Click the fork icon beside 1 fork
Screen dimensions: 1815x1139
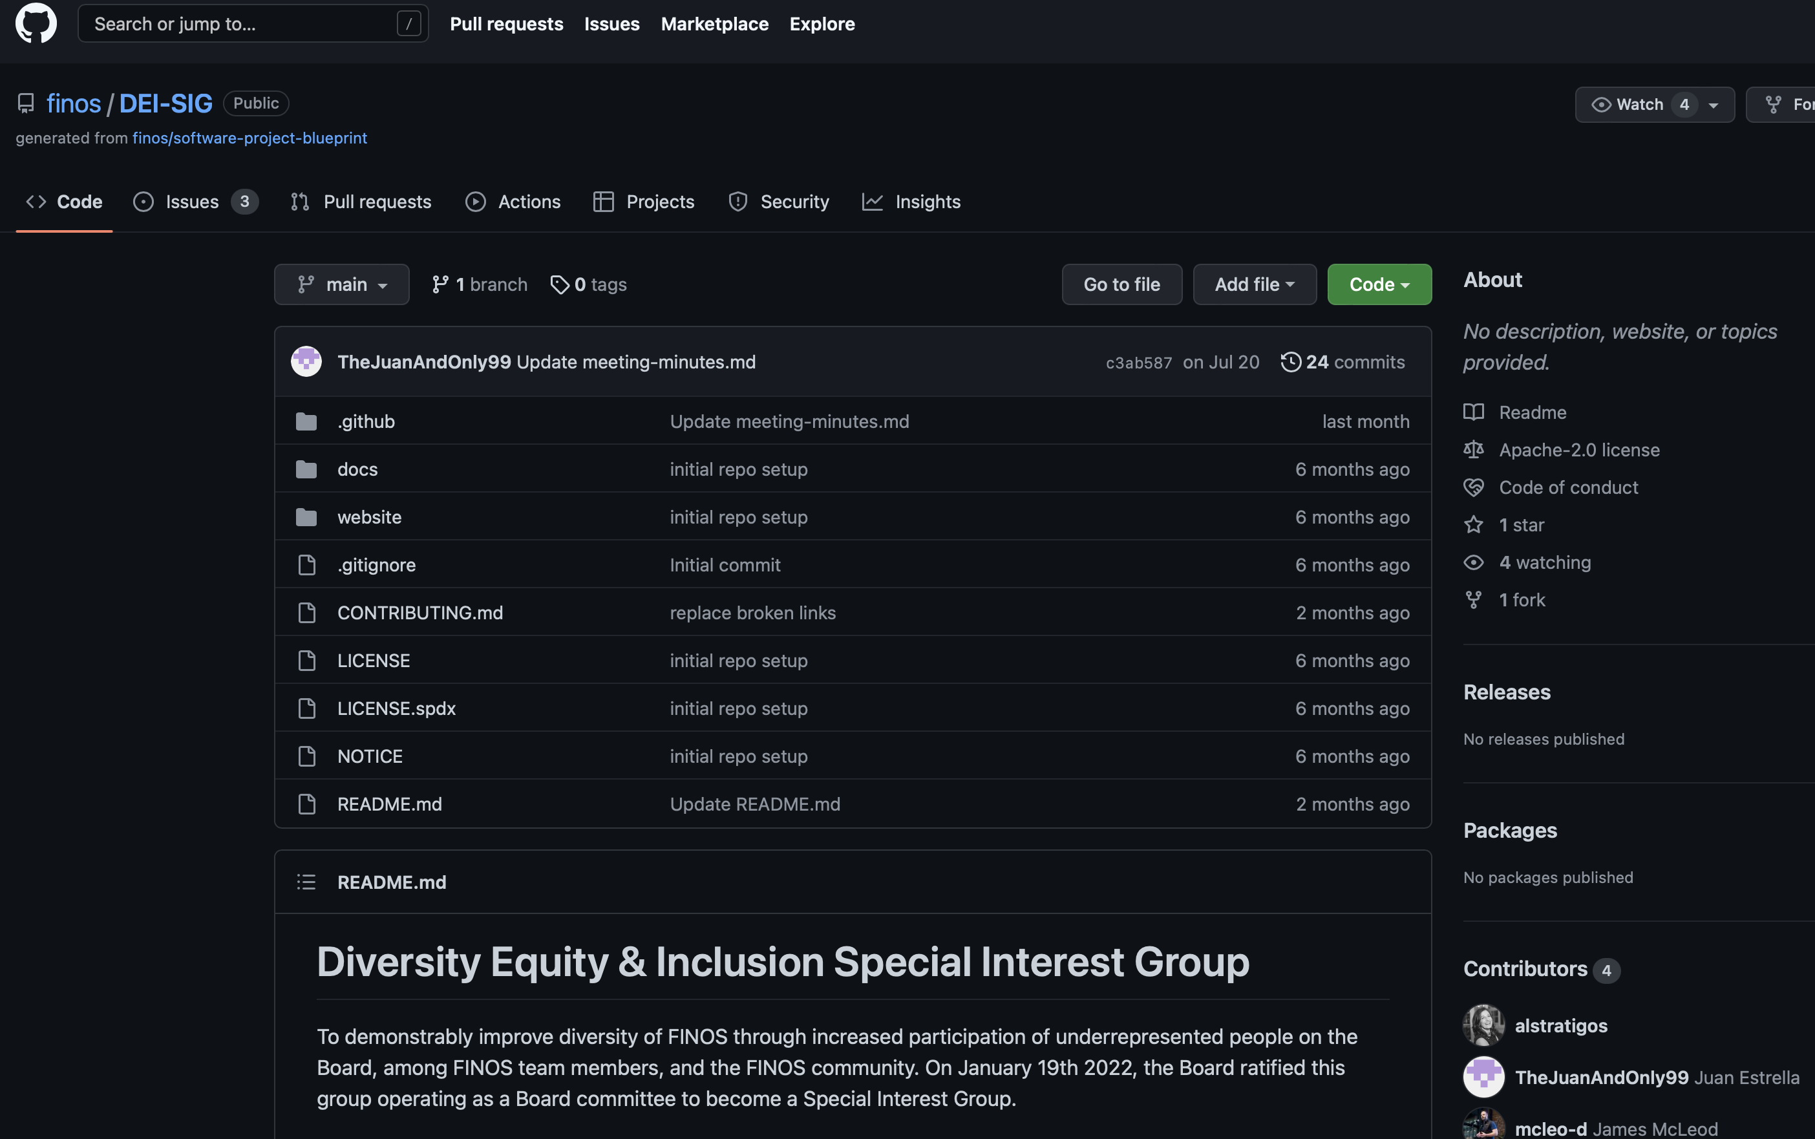point(1474,600)
